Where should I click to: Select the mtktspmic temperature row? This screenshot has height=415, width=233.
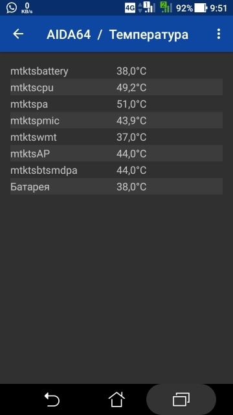(x=116, y=121)
